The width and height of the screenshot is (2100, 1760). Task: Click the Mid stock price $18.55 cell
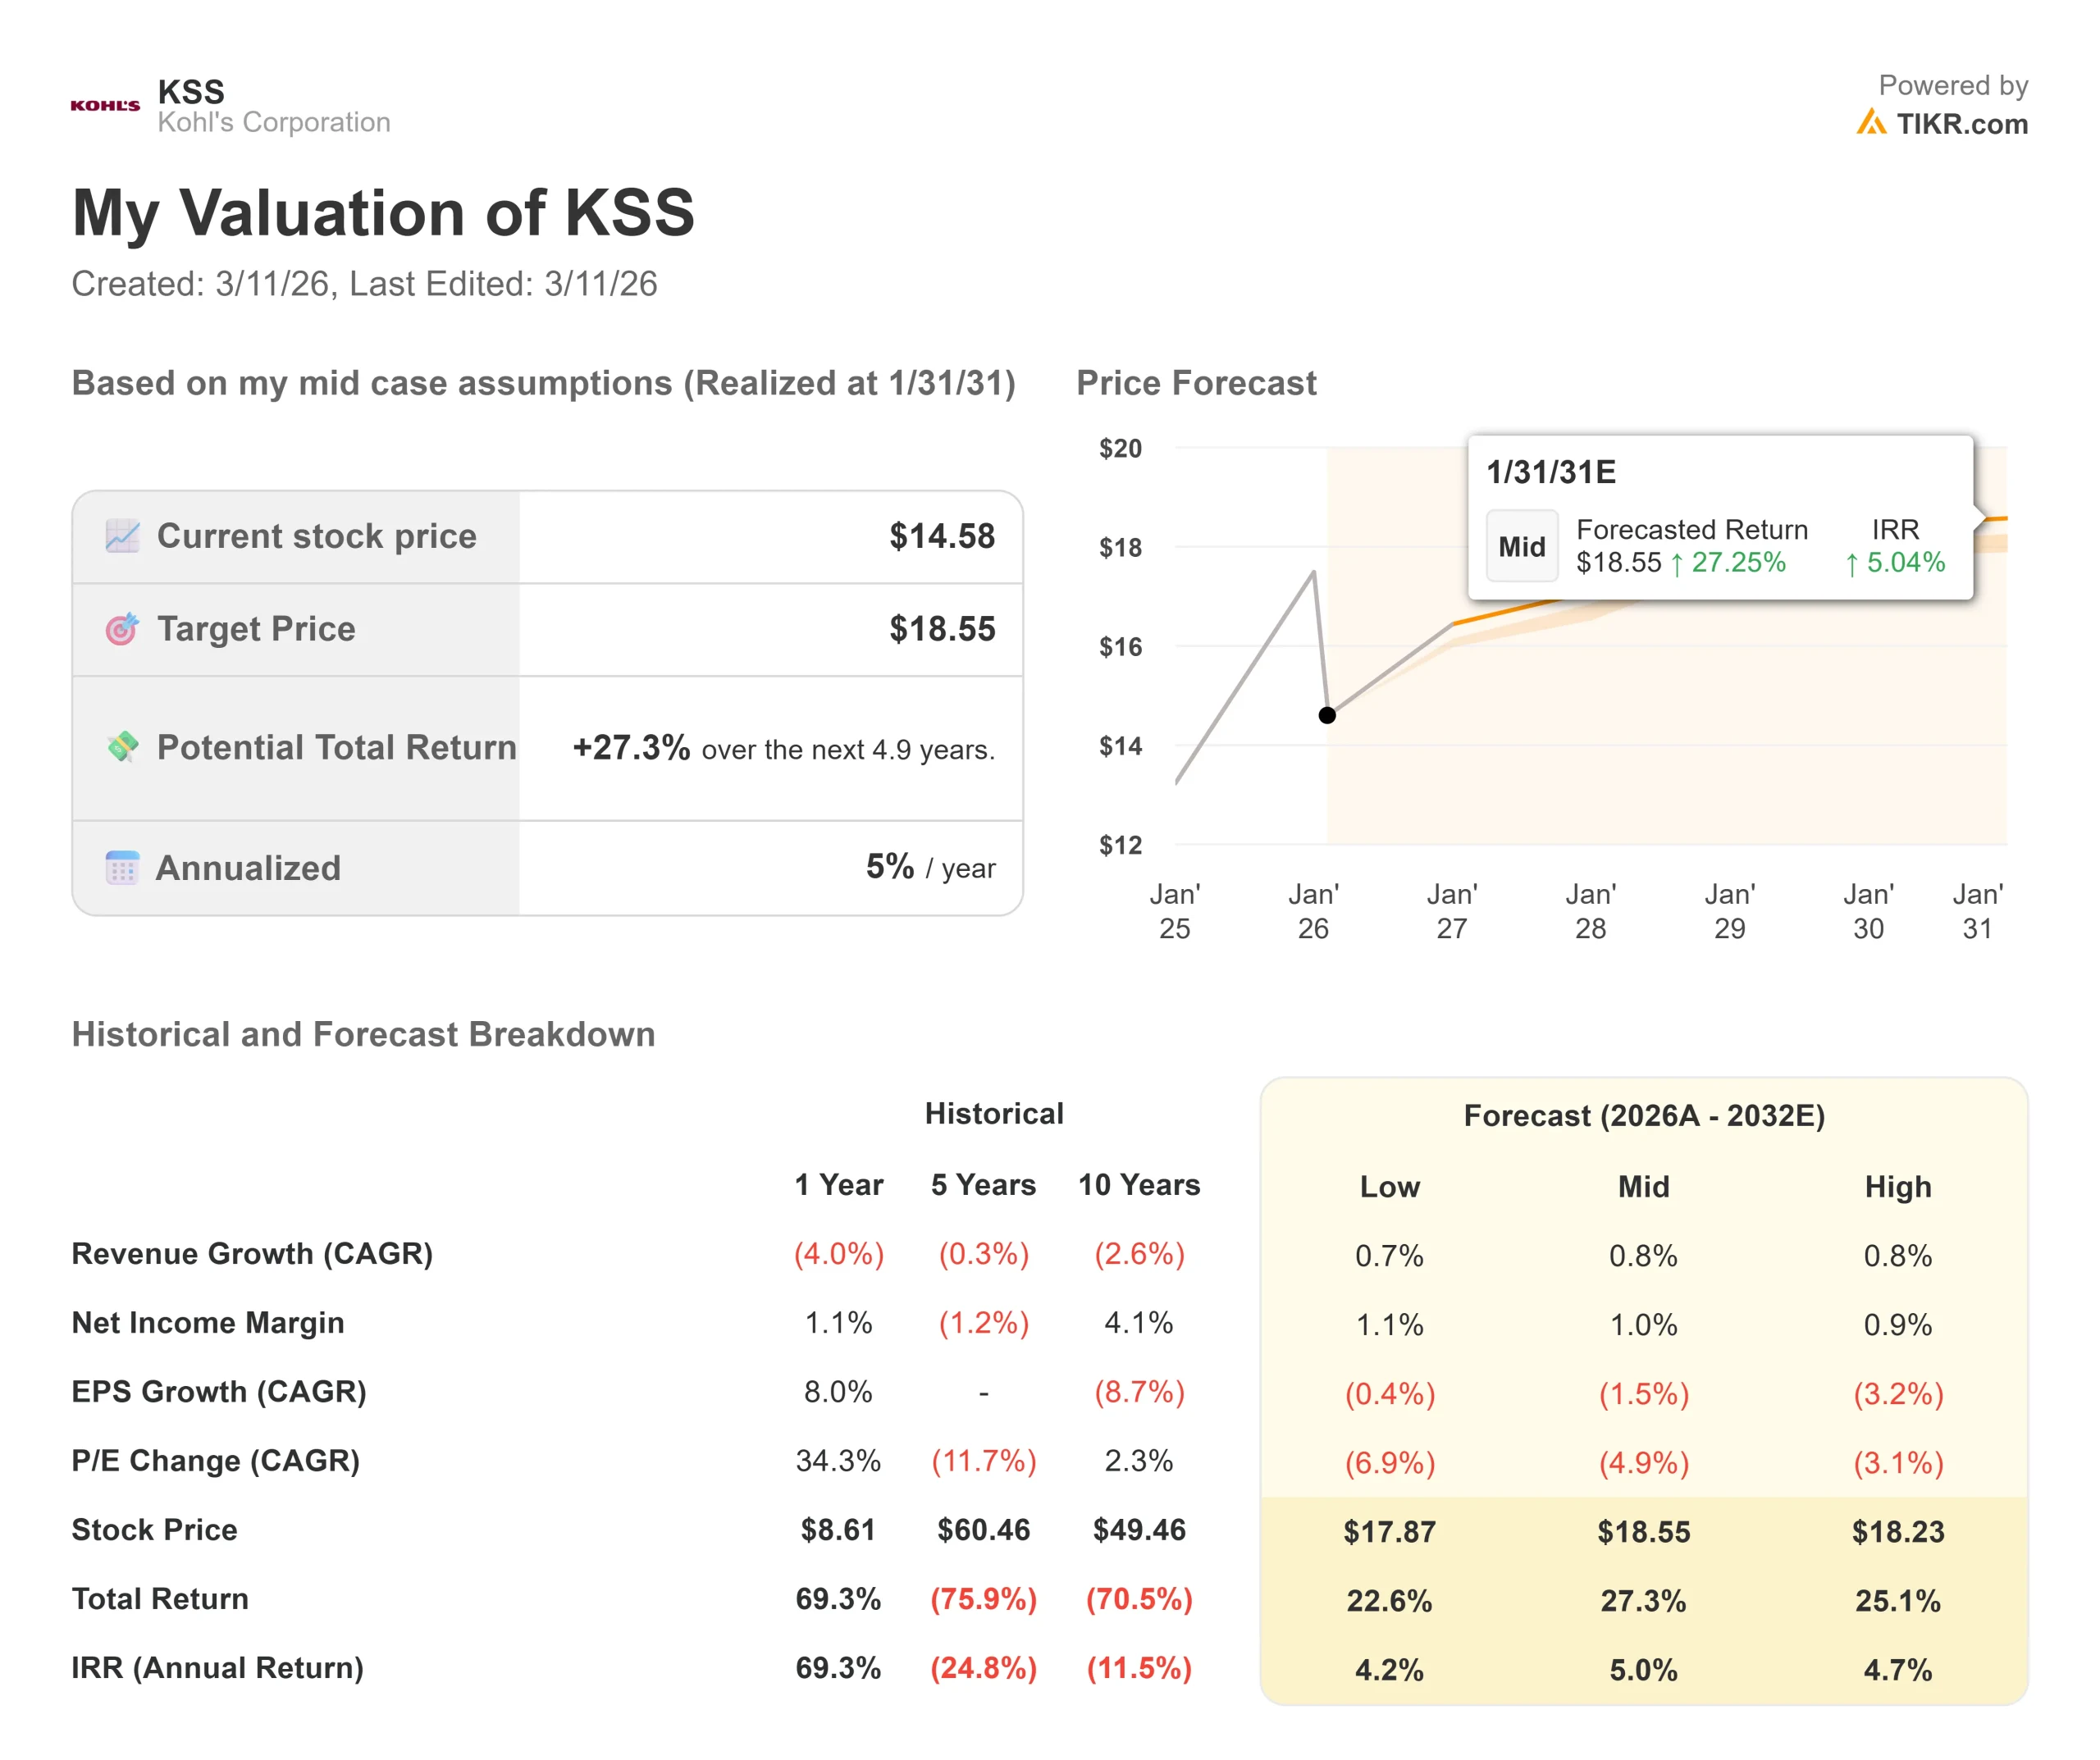(x=1643, y=1531)
